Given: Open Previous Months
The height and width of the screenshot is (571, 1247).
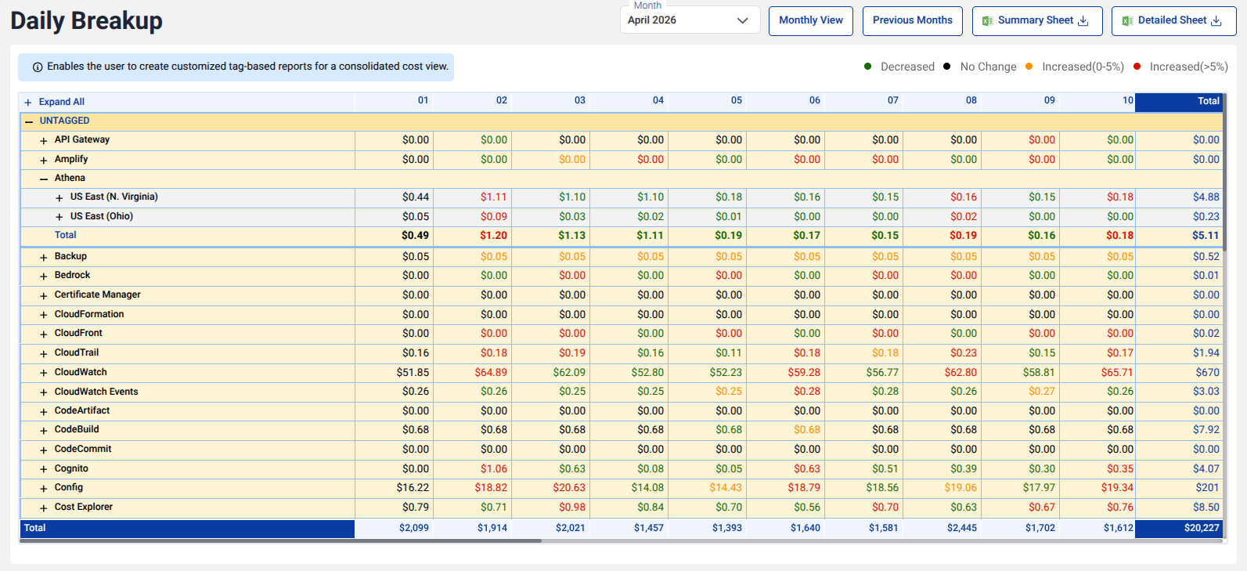Looking at the screenshot, I should pos(913,20).
